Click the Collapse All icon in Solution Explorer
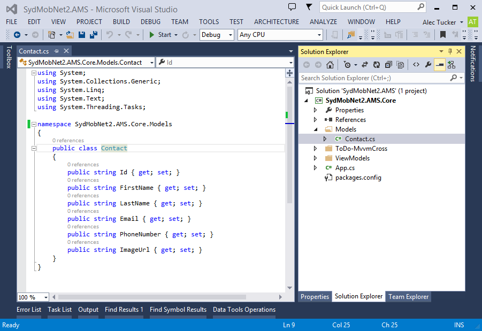482x331 pixels. tap(388, 65)
